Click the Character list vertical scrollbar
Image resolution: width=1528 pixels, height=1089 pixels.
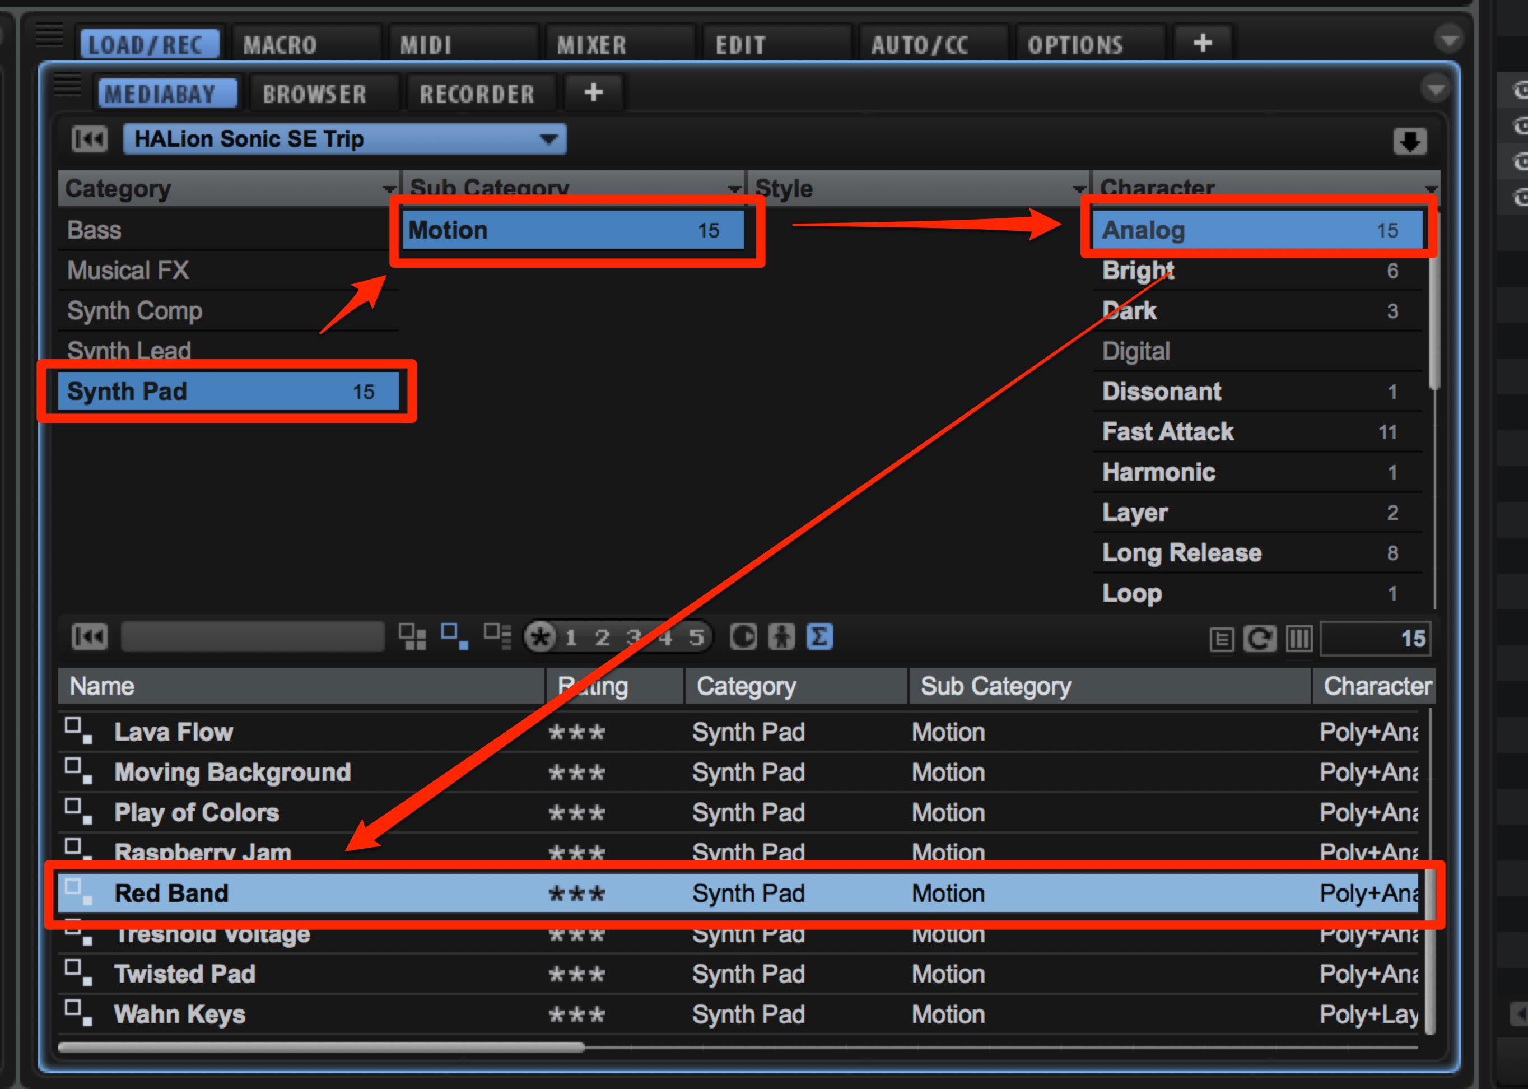point(1434,300)
